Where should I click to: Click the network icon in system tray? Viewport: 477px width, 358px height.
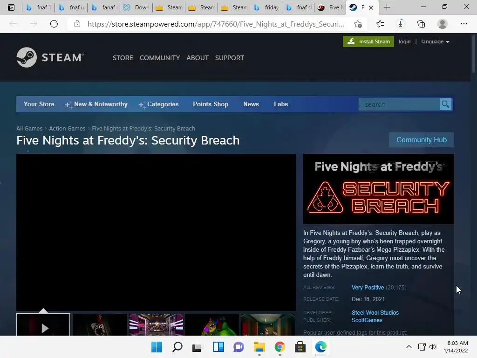pyautogui.click(x=422, y=347)
